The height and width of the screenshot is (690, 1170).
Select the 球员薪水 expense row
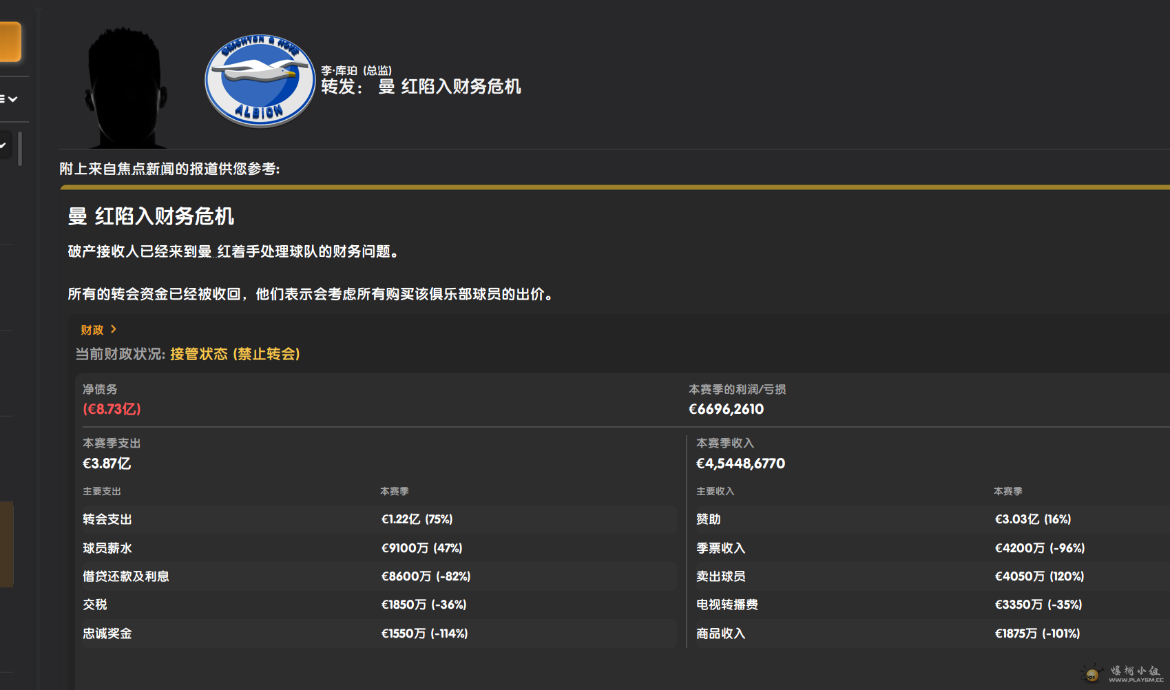pyautogui.click(x=377, y=548)
